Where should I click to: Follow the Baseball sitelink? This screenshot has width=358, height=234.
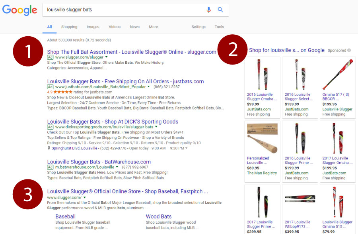pos(65,216)
